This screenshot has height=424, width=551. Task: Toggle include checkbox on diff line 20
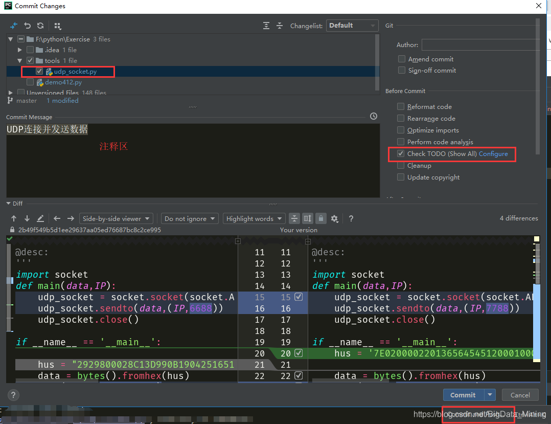tap(299, 353)
